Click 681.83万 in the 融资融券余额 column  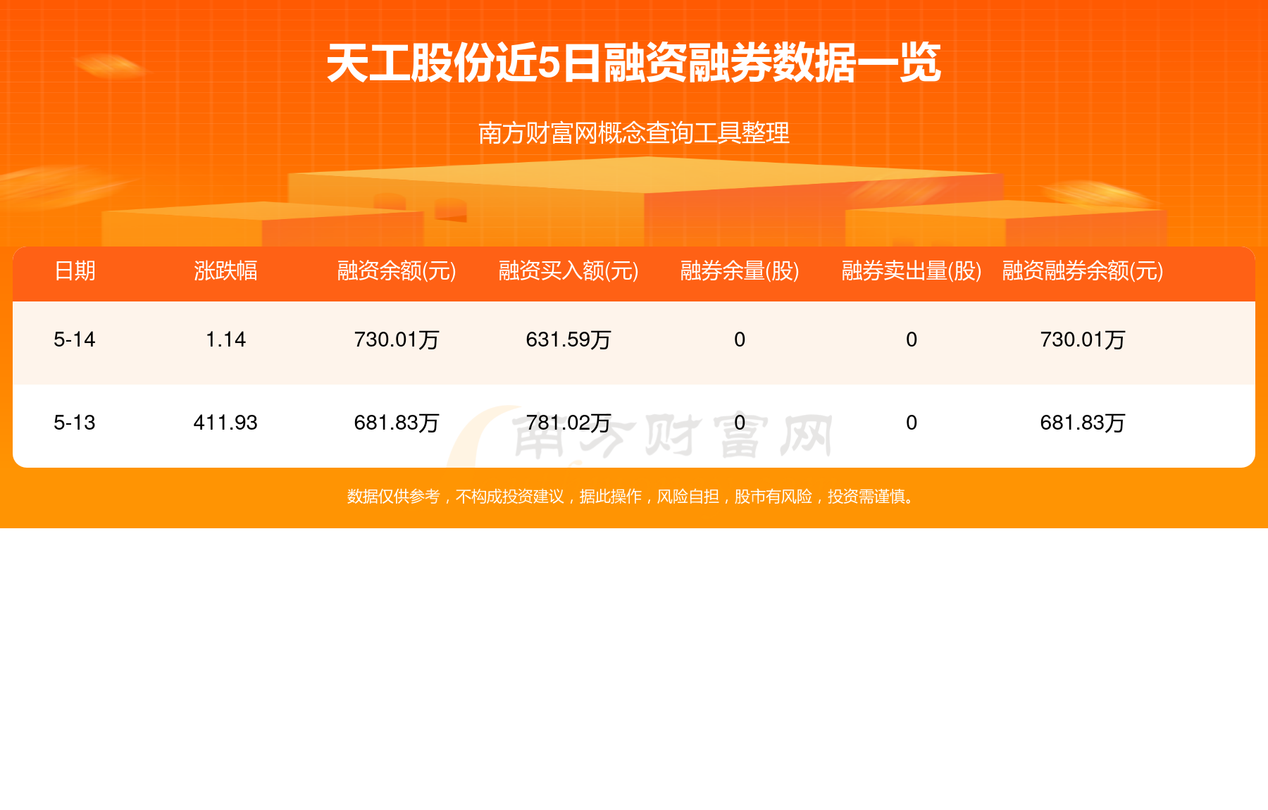[1083, 423]
